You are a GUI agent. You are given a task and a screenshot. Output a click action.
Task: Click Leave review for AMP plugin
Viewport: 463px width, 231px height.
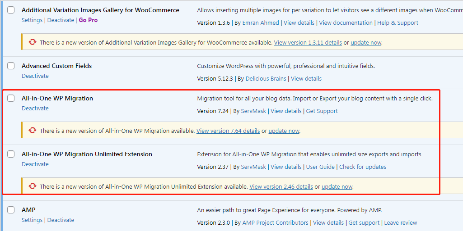pos(400,222)
